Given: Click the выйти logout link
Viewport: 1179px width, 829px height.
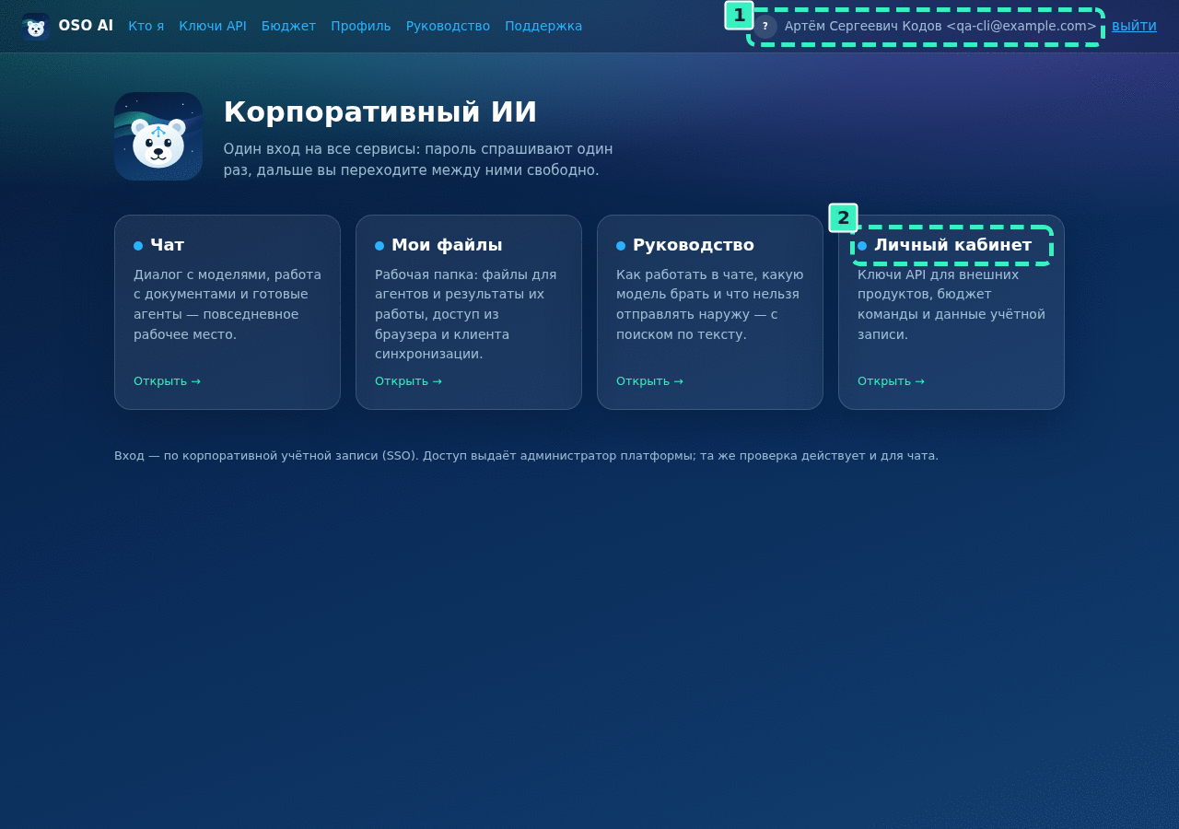Looking at the screenshot, I should coord(1134,26).
